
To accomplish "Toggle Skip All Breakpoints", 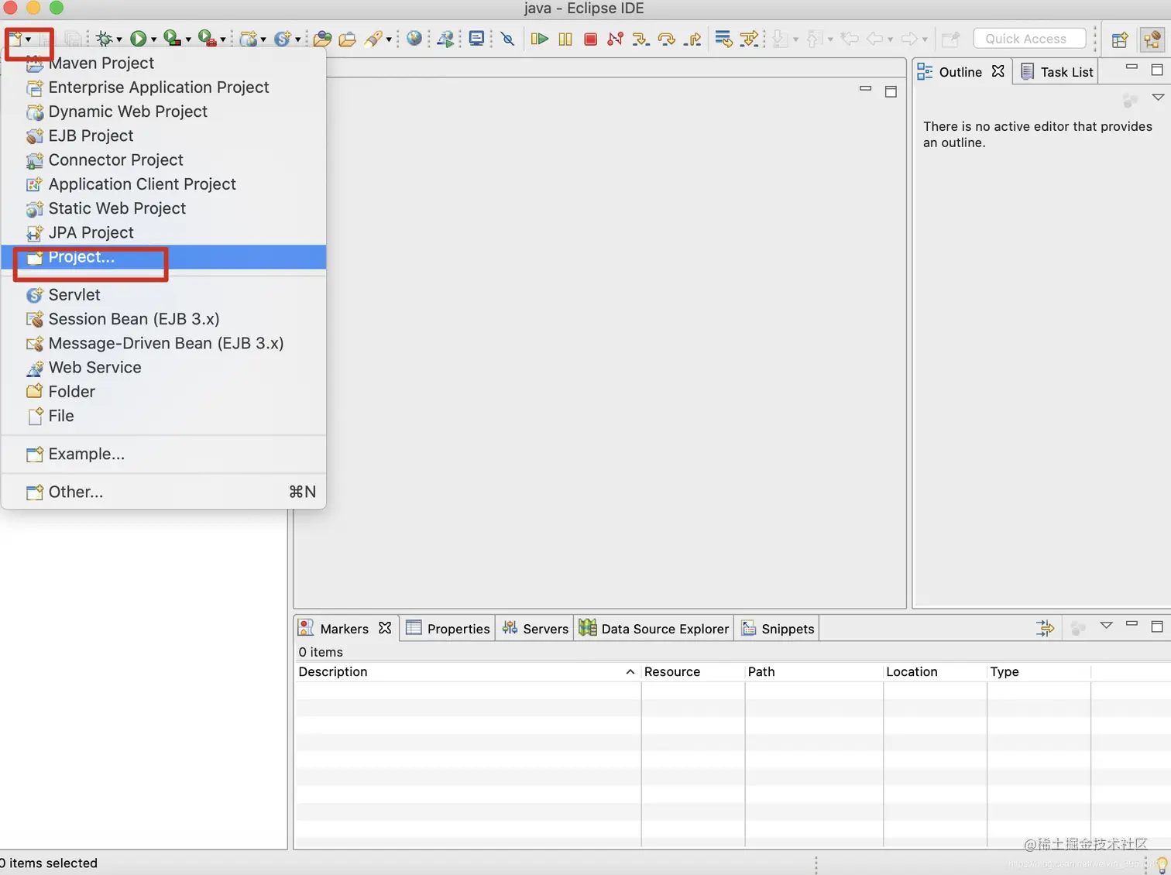I will click(508, 39).
